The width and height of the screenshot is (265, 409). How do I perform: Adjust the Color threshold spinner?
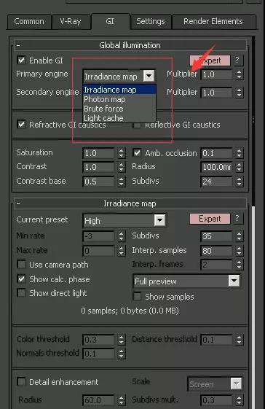pos(121,340)
